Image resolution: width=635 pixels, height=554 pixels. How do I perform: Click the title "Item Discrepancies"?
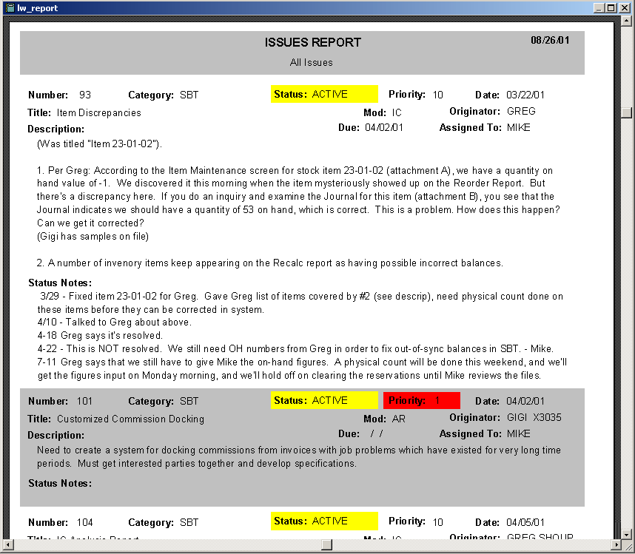point(99,112)
